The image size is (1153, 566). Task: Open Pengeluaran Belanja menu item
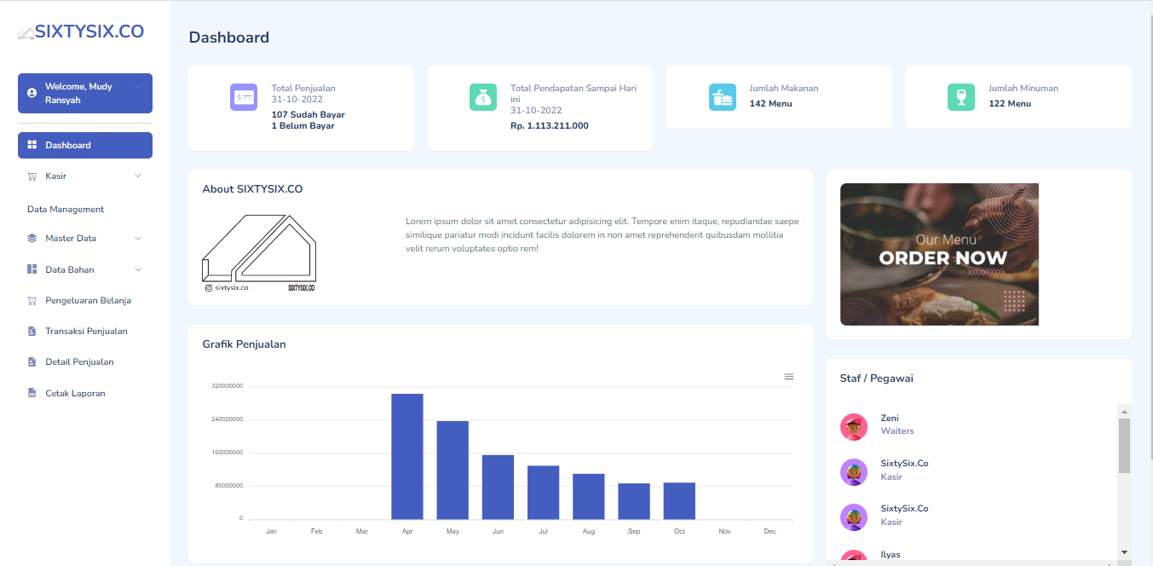click(x=87, y=301)
